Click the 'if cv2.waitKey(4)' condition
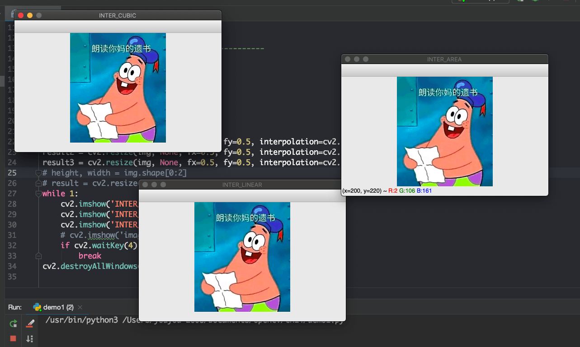Screen dimensions: 580x347 pyautogui.click(x=99, y=245)
